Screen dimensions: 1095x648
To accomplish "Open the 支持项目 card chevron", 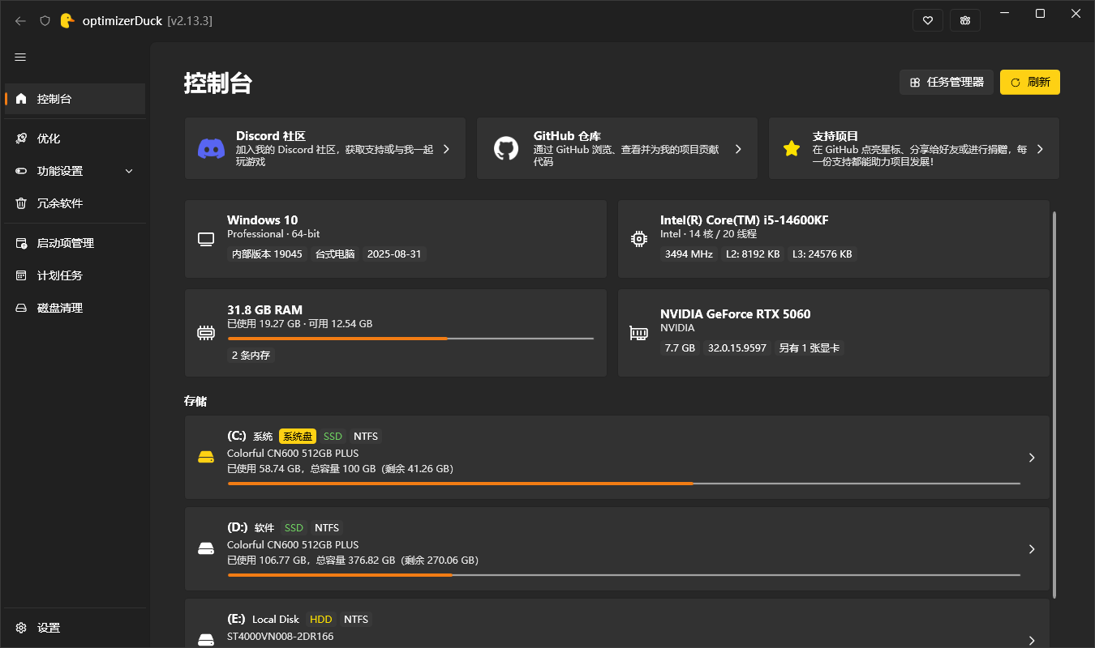I will coord(1040,149).
